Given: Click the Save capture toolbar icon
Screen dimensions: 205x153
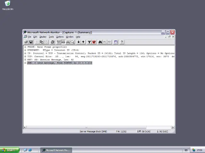Looking at the screenshot, I should click(31, 42).
